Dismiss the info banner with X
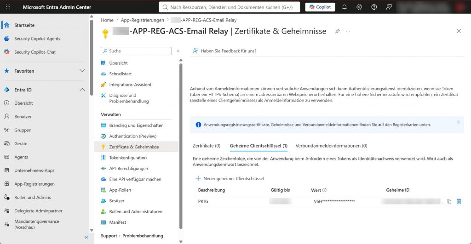The image size is (471, 244). [x=459, y=122]
